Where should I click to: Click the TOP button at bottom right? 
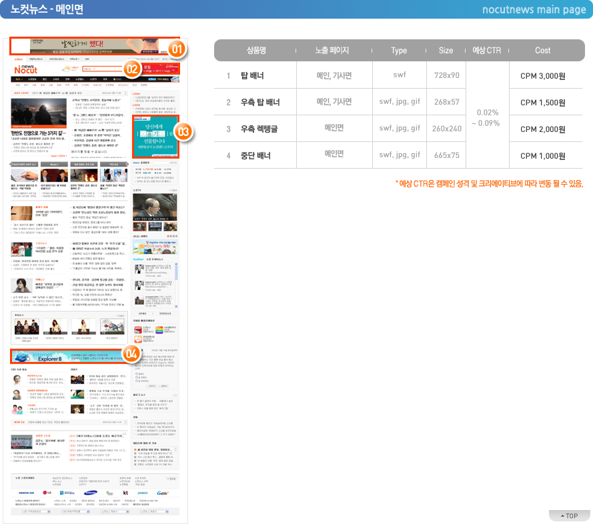569,515
